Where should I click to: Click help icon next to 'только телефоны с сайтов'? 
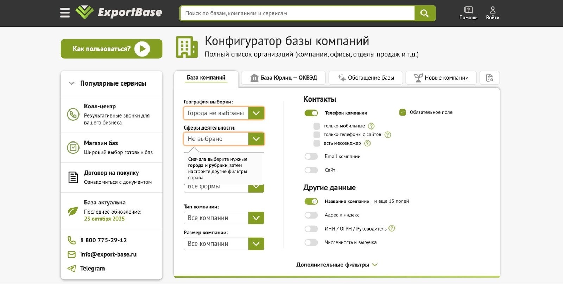pos(388,135)
